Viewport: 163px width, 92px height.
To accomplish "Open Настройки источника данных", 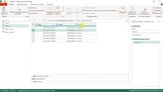I will (x=144, y=11).
